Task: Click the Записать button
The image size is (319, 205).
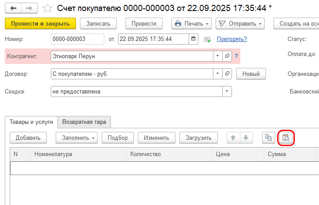Action: pyautogui.click(x=98, y=23)
